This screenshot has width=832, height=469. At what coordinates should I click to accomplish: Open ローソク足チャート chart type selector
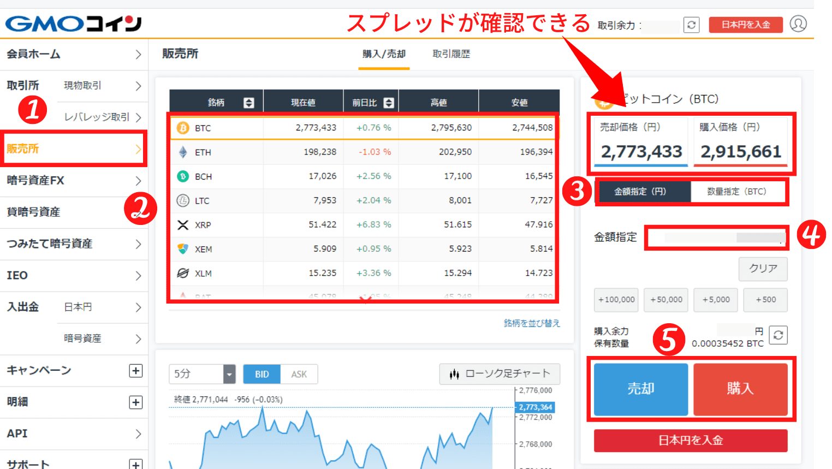[500, 374]
